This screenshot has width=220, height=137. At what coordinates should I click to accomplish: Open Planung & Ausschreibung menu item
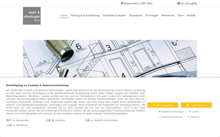coord(85,15)
